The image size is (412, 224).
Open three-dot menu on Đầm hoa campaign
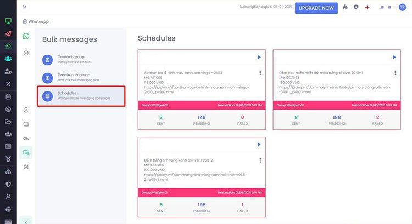point(395,73)
